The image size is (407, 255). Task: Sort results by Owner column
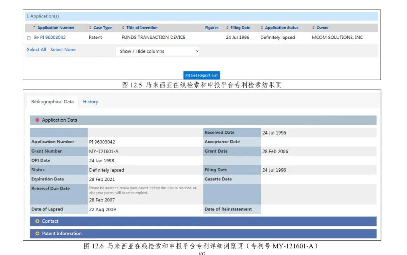[322, 28]
